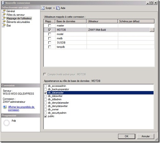This screenshot has height=143, width=160.
Task: Open the État page
Action: (x=9, y=26)
